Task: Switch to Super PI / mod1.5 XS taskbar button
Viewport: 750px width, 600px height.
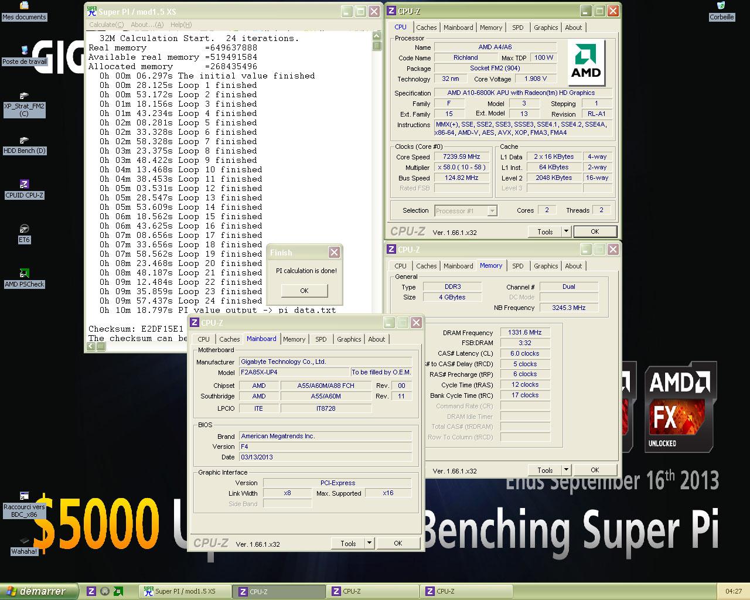Action: pos(185,591)
